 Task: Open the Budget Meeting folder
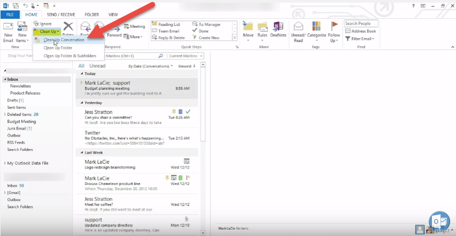[21, 121]
